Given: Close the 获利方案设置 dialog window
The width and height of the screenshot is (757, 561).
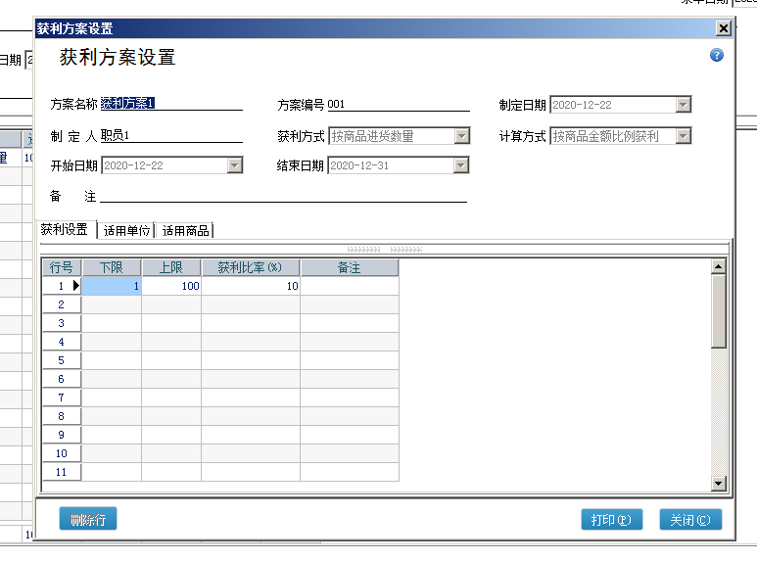Looking at the screenshot, I should [724, 28].
